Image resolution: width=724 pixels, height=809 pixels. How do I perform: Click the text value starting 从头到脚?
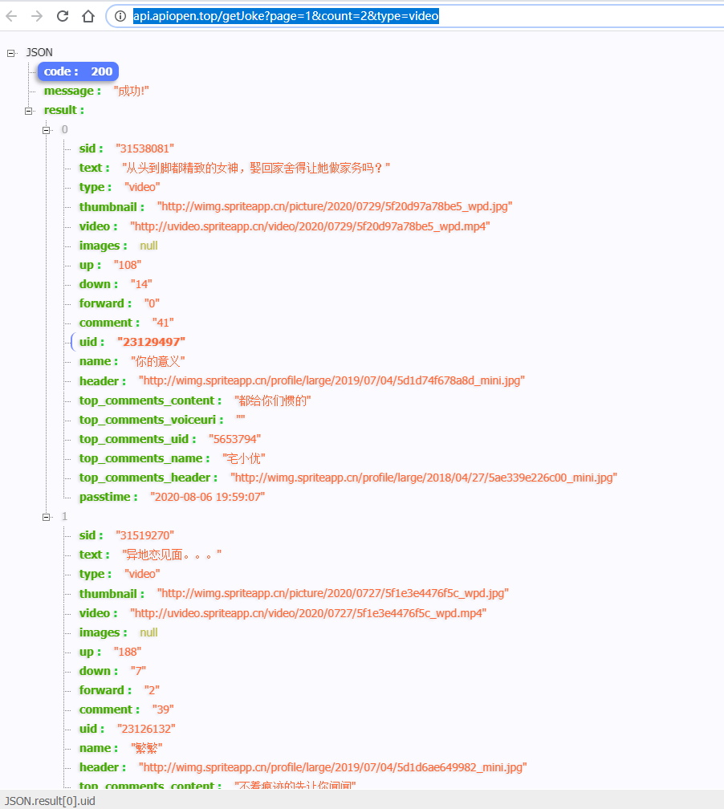coord(256,168)
